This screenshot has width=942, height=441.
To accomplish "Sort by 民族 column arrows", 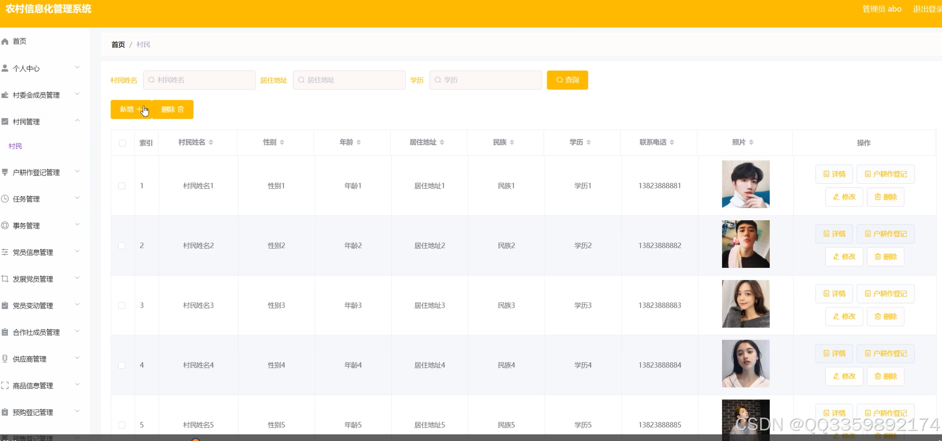I will [512, 142].
